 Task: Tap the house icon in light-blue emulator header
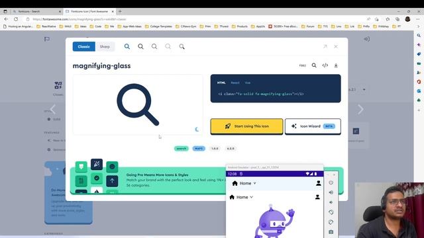(235, 183)
